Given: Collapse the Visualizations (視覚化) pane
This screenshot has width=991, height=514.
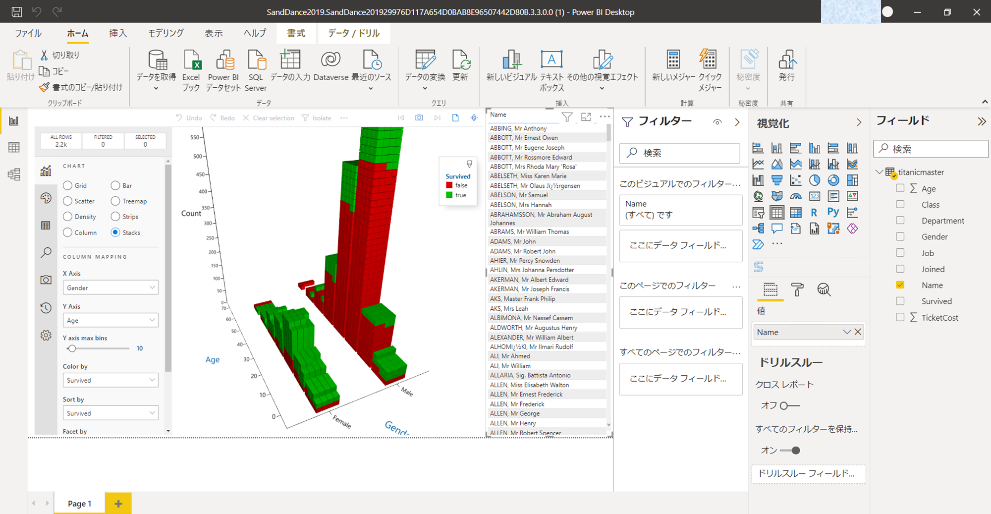Looking at the screenshot, I should click(859, 122).
